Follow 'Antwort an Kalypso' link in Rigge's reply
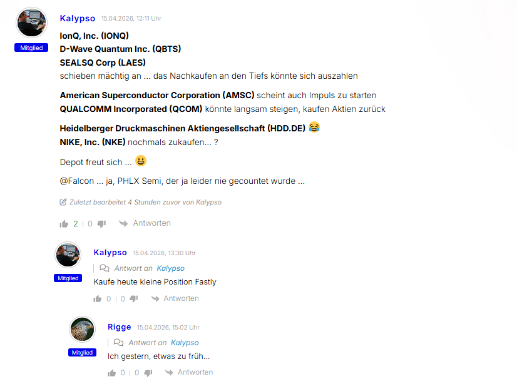The image size is (517, 384). (x=185, y=343)
